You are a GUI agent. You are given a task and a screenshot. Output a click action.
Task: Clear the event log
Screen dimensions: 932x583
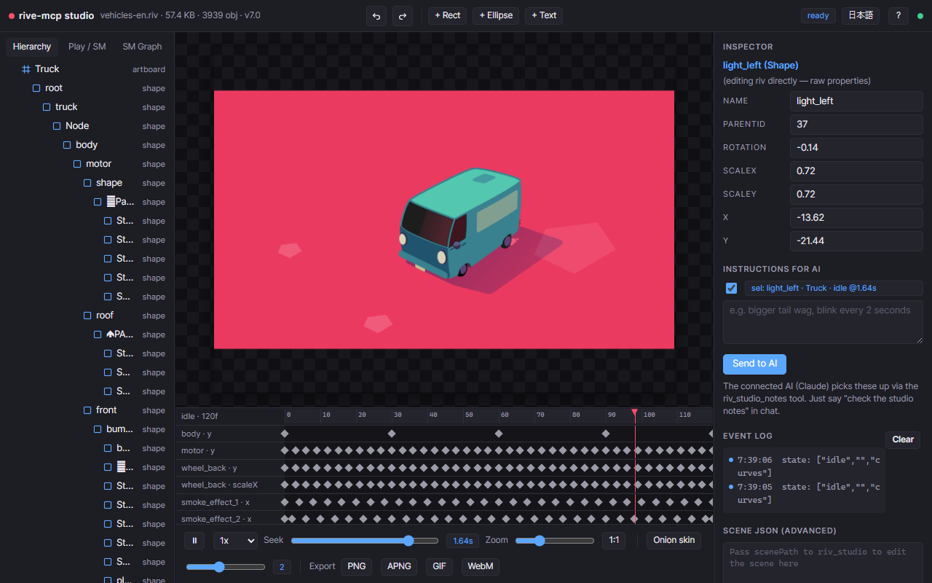pos(903,439)
